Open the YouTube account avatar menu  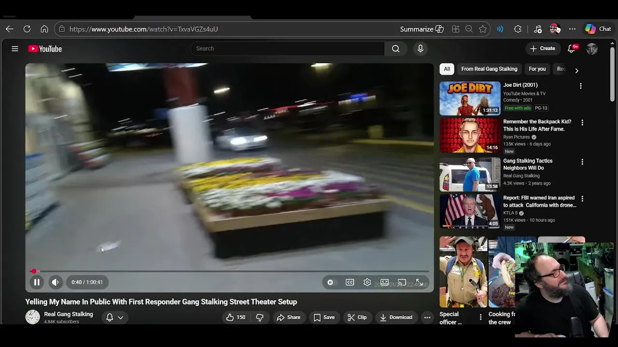[x=592, y=49]
